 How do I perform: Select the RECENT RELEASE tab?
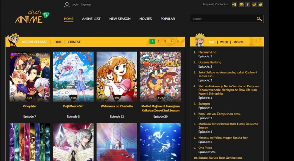[34, 42]
